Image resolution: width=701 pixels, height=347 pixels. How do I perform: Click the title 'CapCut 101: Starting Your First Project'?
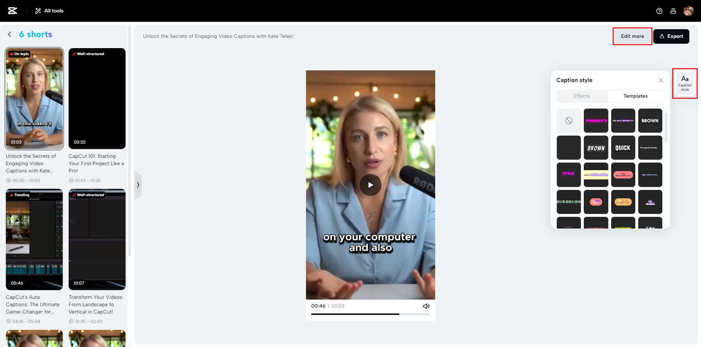(x=97, y=163)
